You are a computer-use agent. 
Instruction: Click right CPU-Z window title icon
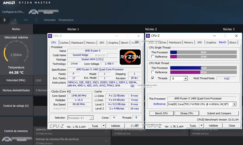click(148, 36)
